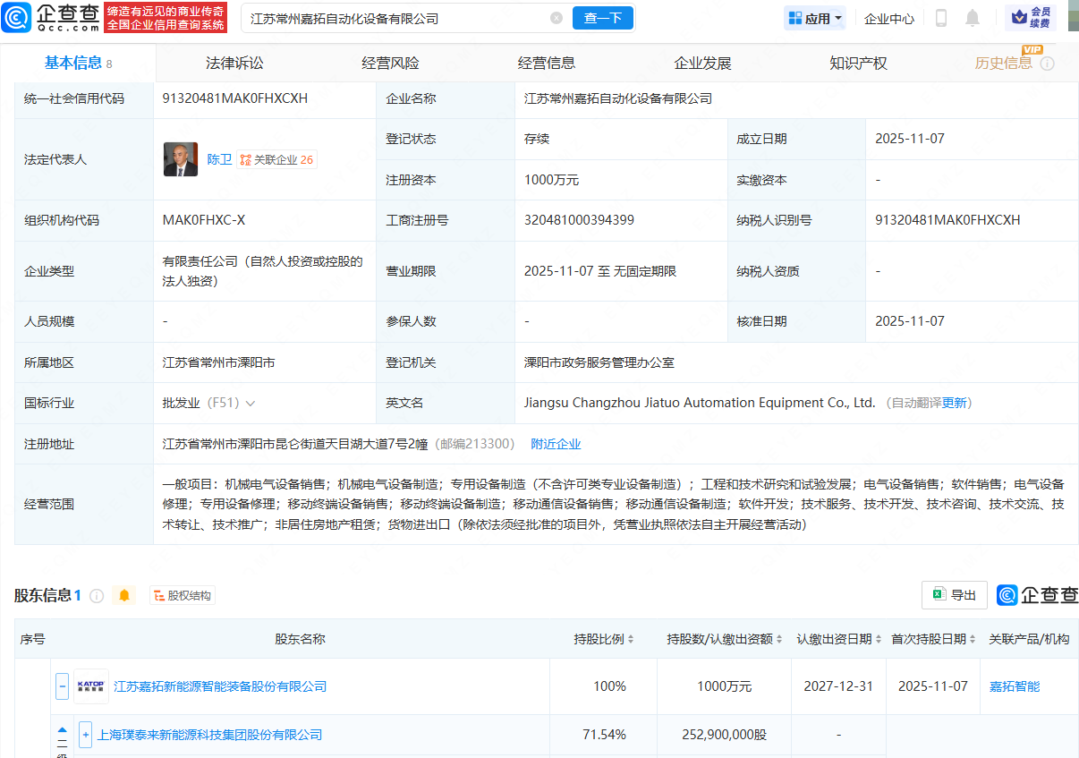Viewport: 1079px width, 758px height.
Task: Collapse the 江苏嘉拓新能源 shareholder row
Action: (x=62, y=686)
